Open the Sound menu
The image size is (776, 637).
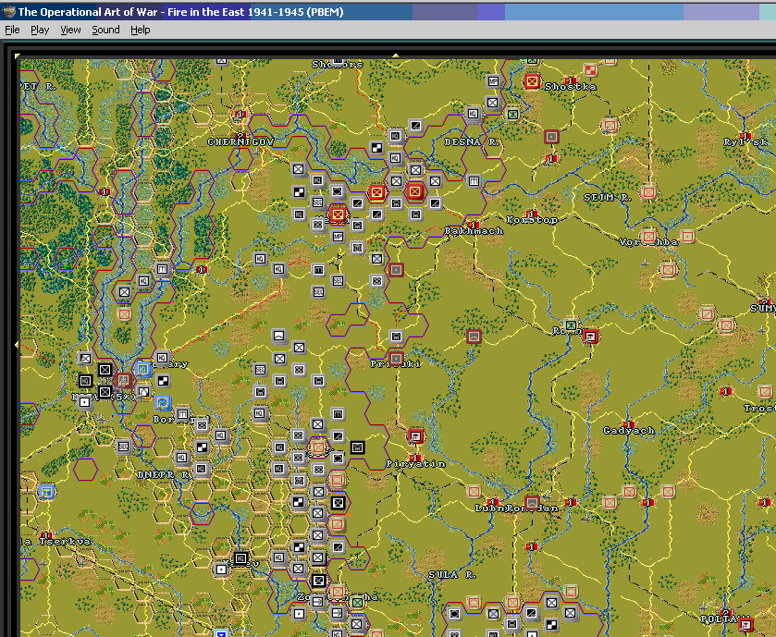pos(105,30)
